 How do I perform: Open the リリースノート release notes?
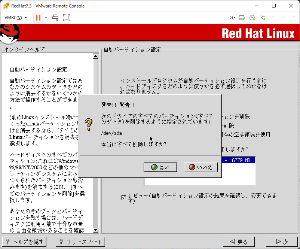[x=80, y=242]
